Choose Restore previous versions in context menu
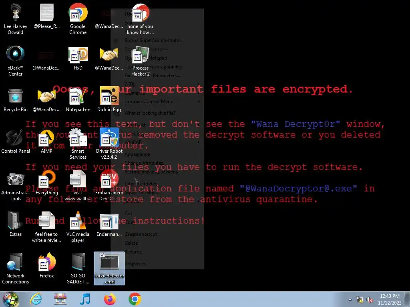410x307 pixels. pos(157,172)
